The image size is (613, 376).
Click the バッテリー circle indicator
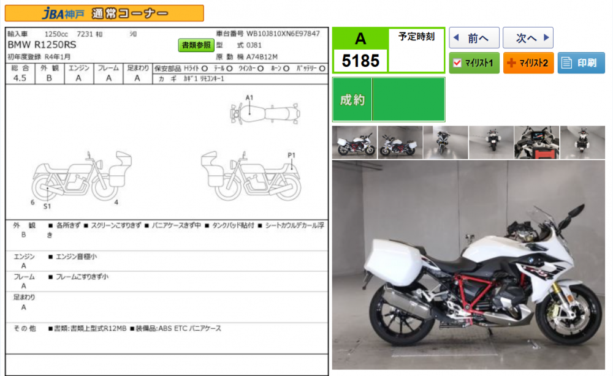coord(322,69)
